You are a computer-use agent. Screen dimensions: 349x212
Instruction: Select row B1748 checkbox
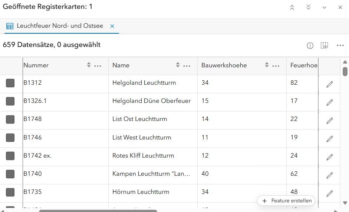coord(10,120)
